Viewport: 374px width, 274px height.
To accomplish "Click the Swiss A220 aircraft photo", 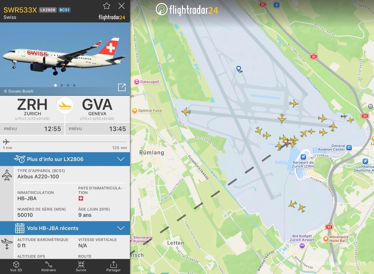I will [65, 59].
